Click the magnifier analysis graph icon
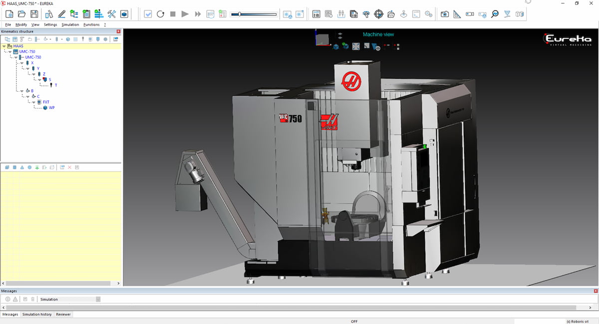The width and height of the screenshot is (599, 324). (495, 14)
